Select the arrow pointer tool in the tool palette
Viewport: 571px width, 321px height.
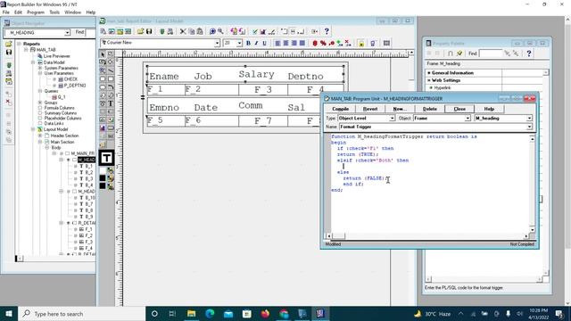[103, 54]
